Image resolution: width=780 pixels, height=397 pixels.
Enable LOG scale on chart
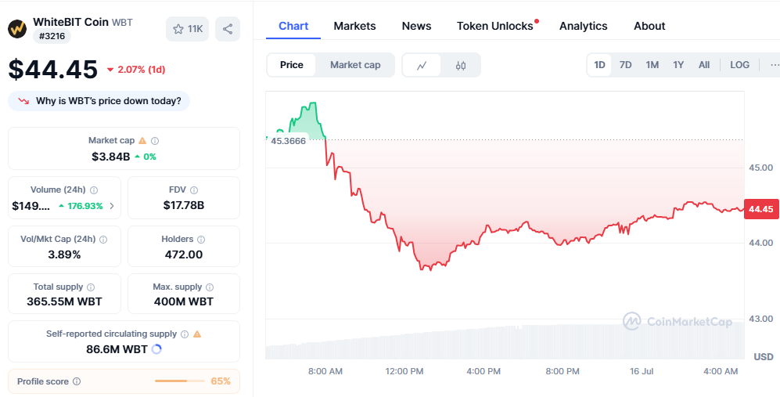point(739,65)
